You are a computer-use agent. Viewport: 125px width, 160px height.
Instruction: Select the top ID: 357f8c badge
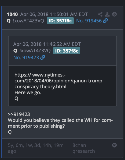[60, 21]
